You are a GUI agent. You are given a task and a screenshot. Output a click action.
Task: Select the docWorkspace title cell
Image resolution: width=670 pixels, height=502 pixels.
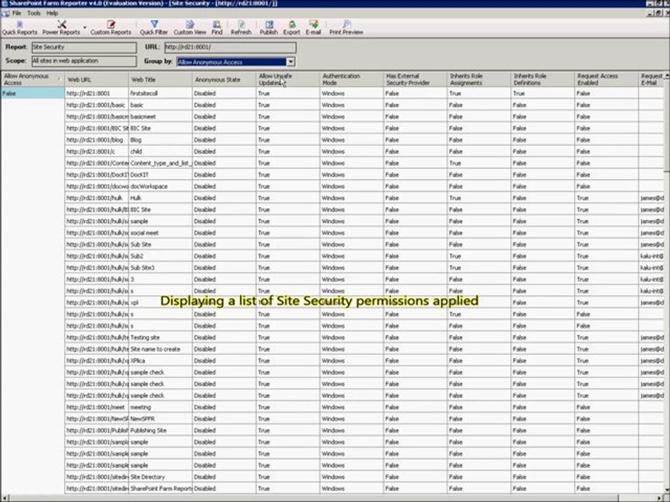[161, 187]
